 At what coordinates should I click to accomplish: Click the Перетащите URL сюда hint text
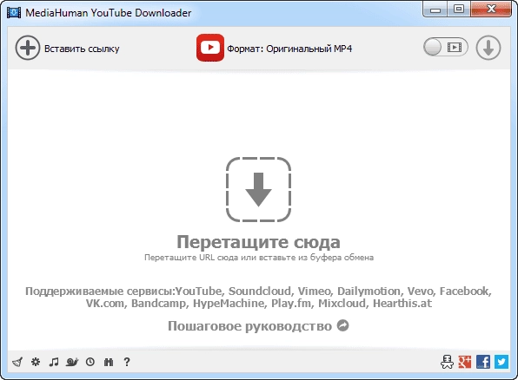[x=259, y=258]
